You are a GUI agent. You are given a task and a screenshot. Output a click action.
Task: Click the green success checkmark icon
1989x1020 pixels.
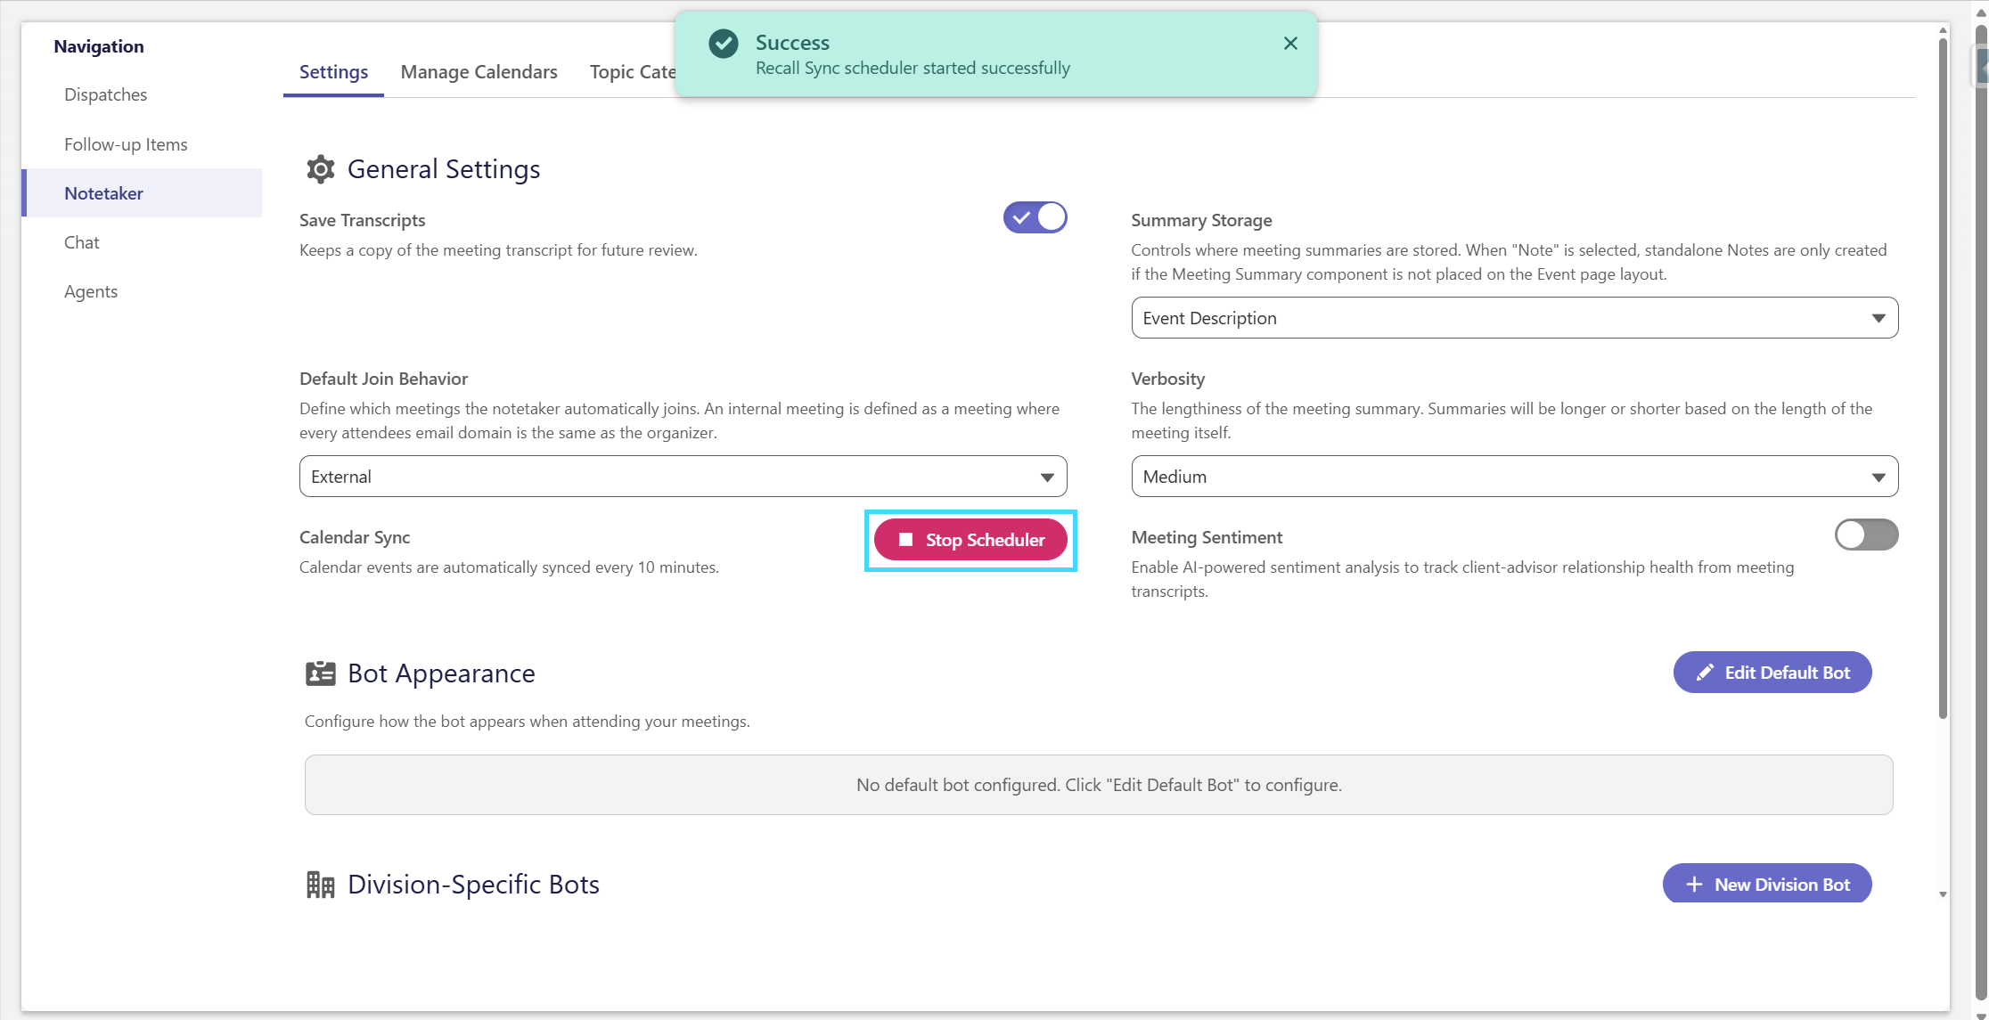tap(724, 44)
